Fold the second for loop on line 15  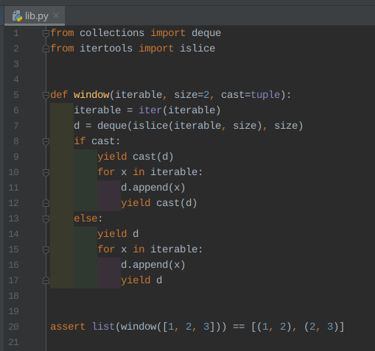tap(46, 249)
